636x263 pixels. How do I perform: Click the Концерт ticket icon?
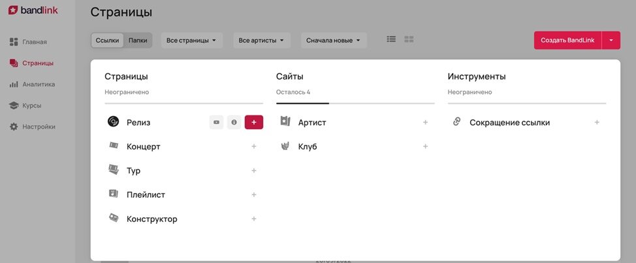pos(114,146)
